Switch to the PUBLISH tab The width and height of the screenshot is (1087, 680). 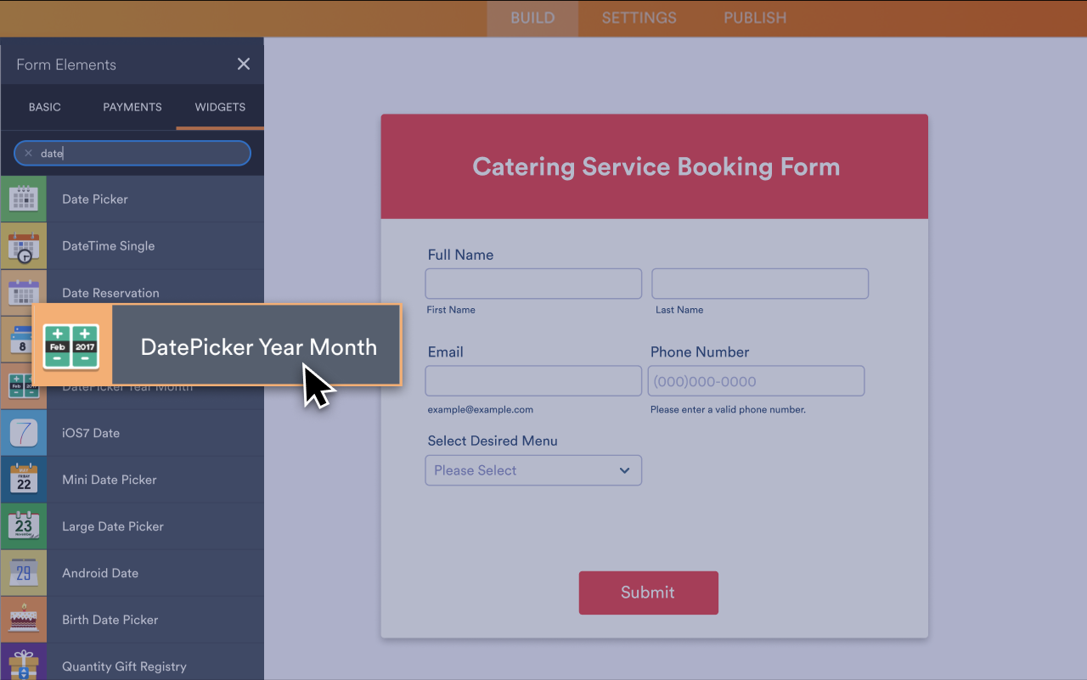tap(754, 17)
